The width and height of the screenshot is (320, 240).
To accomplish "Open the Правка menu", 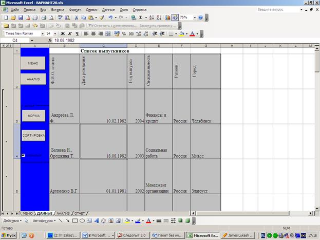I will click(x=30, y=10).
